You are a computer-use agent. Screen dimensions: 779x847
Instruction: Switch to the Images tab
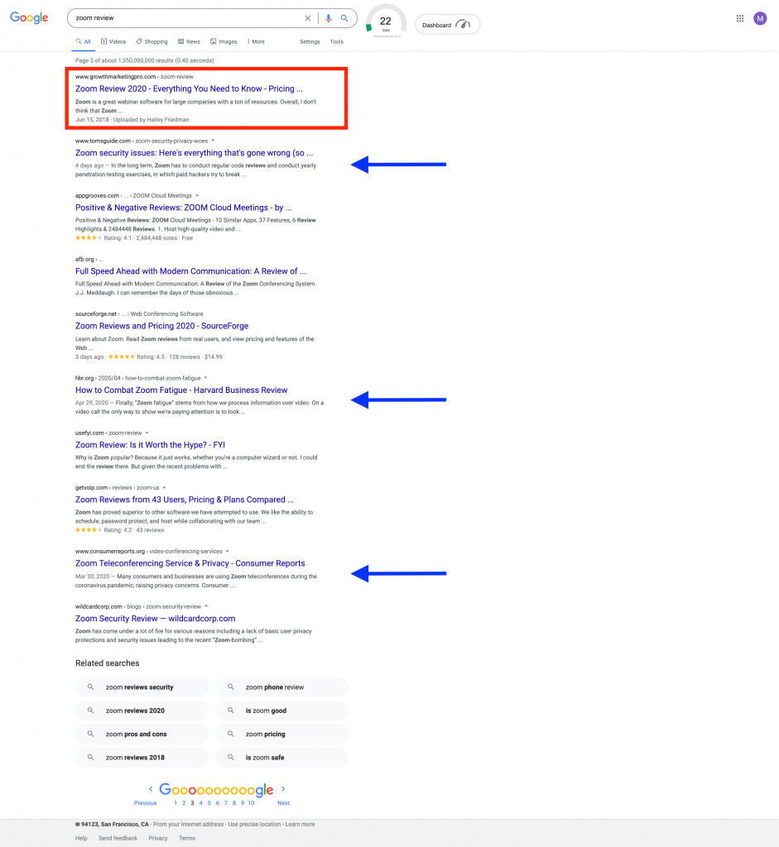[x=224, y=41]
